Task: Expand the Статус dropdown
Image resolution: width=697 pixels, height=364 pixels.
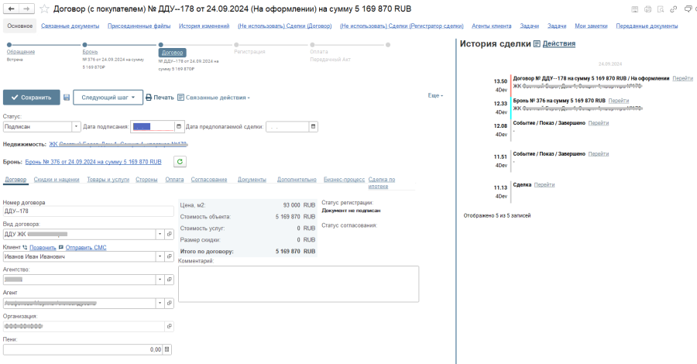Action: (x=76, y=126)
